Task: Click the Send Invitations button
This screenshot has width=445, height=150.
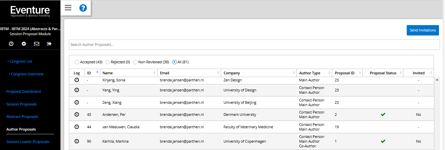Action: point(423,30)
